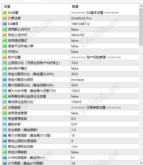Click the double icon next to 加仓乘数
The width and height of the screenshot is (143, 165).
pos(5,130)
